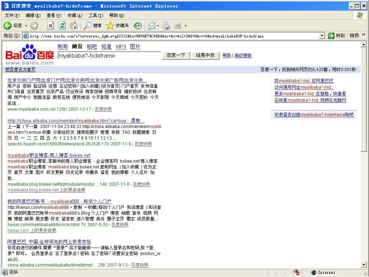Go to Home page icon
Image resolution: width=369 pixels, height=277 pixels.
coord(74,26)
